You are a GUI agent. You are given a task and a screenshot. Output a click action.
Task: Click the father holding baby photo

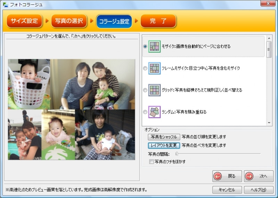click(105, 135)
